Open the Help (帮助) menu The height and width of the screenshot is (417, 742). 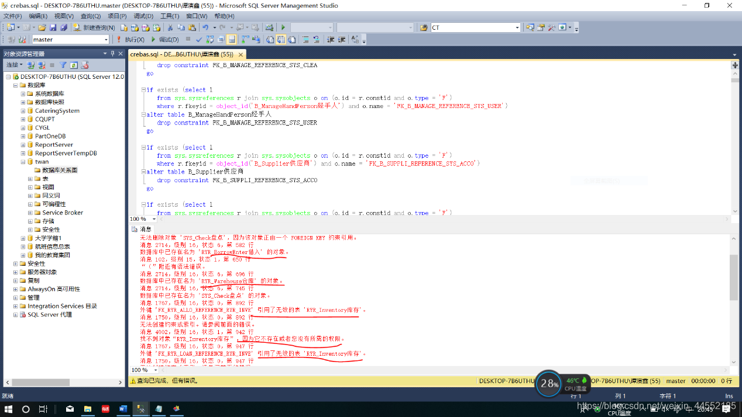tap(224, 16)
